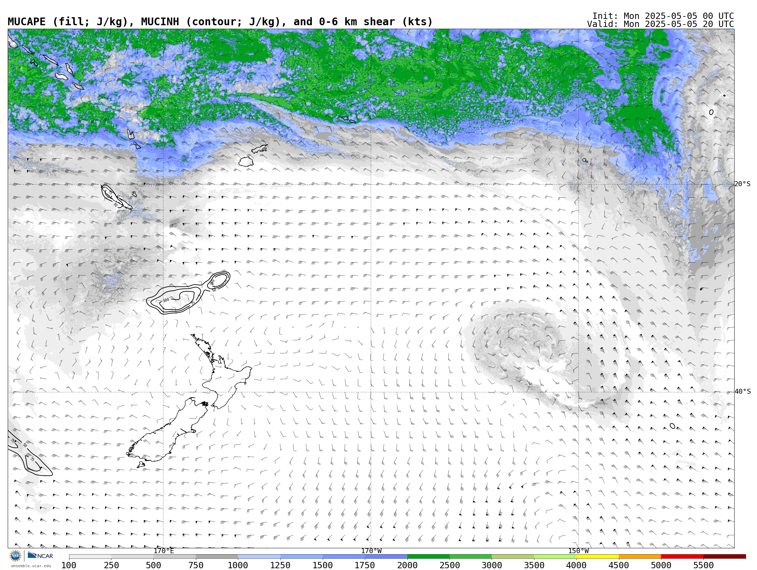Pick the dark red 5500+ colorbar swatch
This screenshot has width=757, height=570.
pyautogui.click(x=724, y=557)
